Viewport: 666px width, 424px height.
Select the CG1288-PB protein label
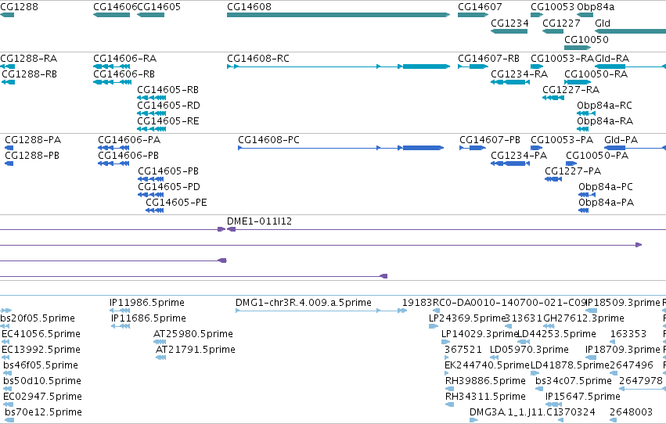coord(32,156)
